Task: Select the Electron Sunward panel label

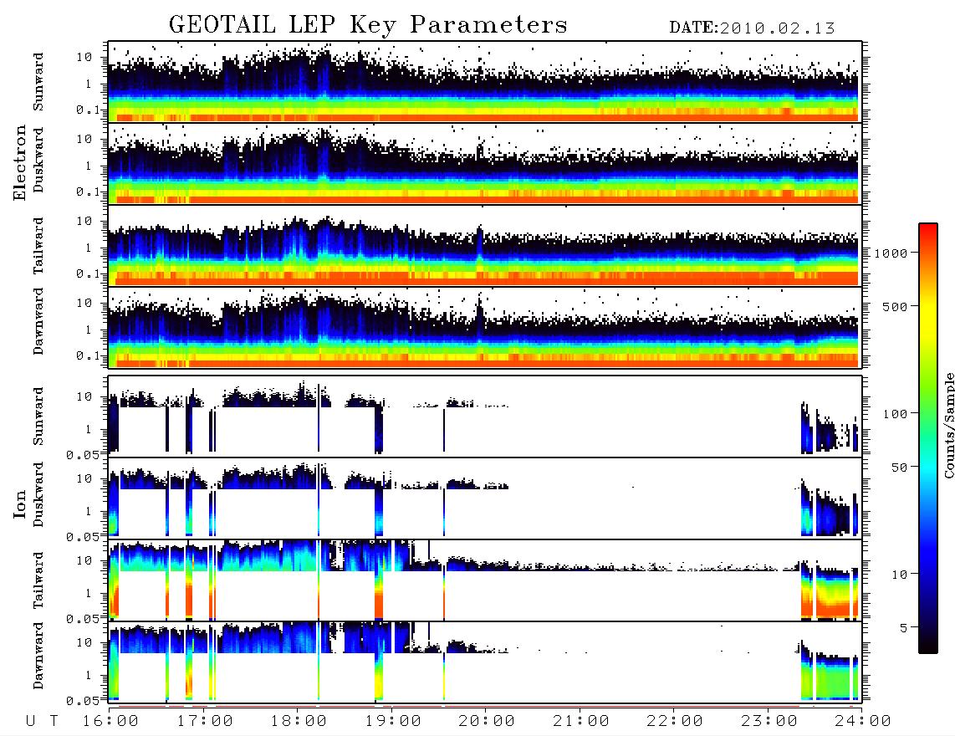Action: pos(38,82)
